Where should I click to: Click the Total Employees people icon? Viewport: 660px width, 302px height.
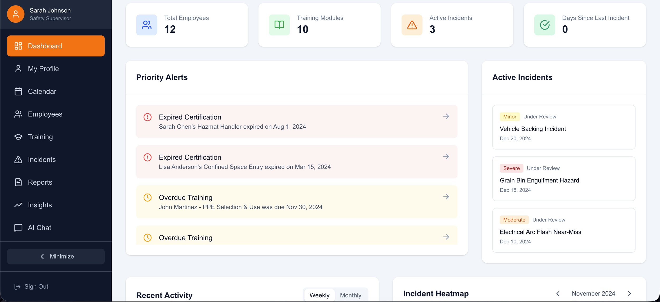pyautogui.click(x=147, y=25)
